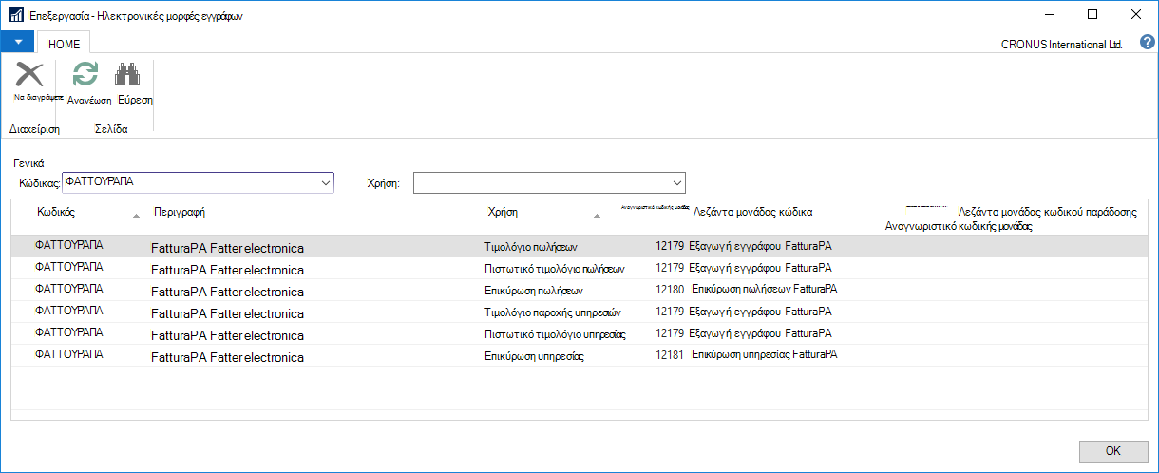This screenshot has height=473, width=1159.
Task: Click into the Κωδικας input field ΦΑΤΤΟΥΡΑΠΑ
Action: click(x=189, y=181)
